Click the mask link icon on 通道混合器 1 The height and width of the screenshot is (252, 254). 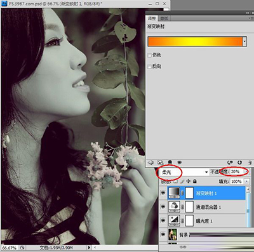[x=182, y=207]
